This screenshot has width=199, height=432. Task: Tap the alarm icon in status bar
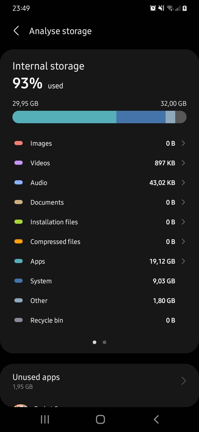(x=153, y=8)
